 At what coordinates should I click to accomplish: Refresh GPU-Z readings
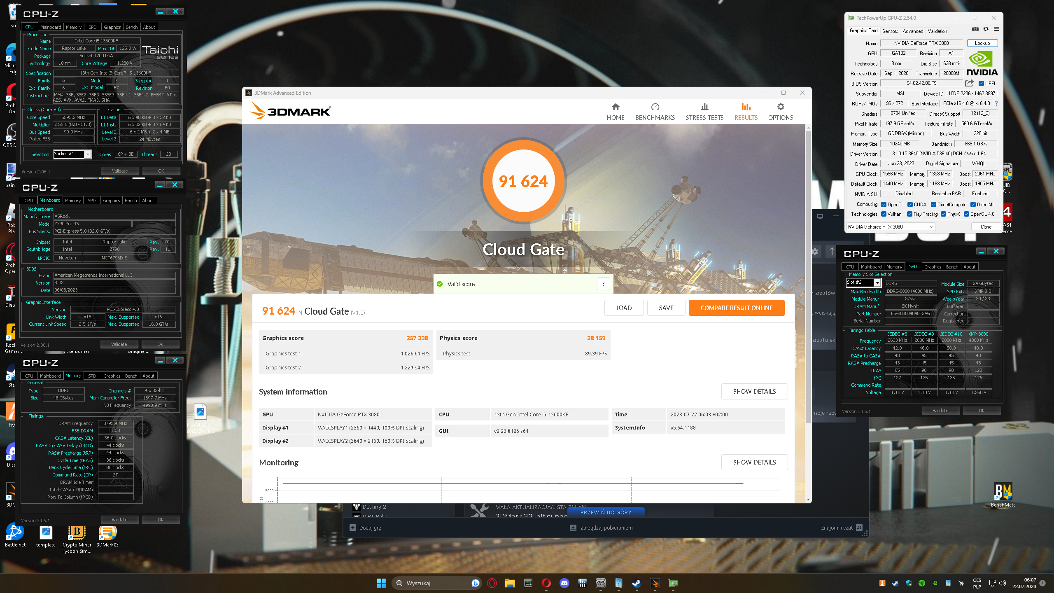986,29
